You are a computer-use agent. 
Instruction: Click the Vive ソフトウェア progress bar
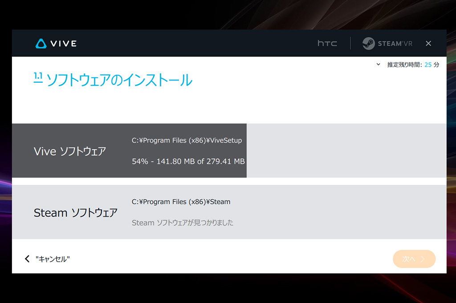[x=229, y=151]
